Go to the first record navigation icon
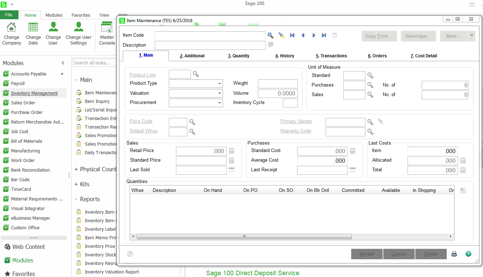The image size is (483, 277). tap(292, 35)
